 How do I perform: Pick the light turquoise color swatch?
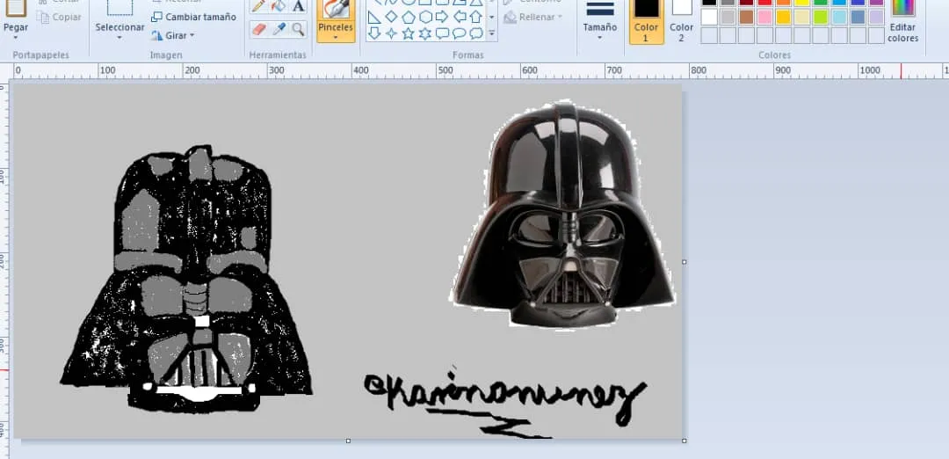[x=839, y=17]
